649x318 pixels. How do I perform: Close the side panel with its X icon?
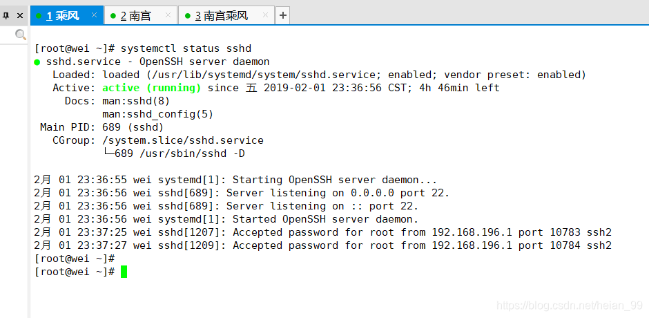pos(20,16)
